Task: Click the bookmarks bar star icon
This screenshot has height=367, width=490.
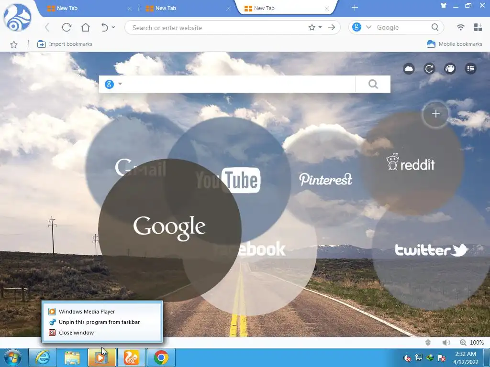Action: (x=14, y=44)
